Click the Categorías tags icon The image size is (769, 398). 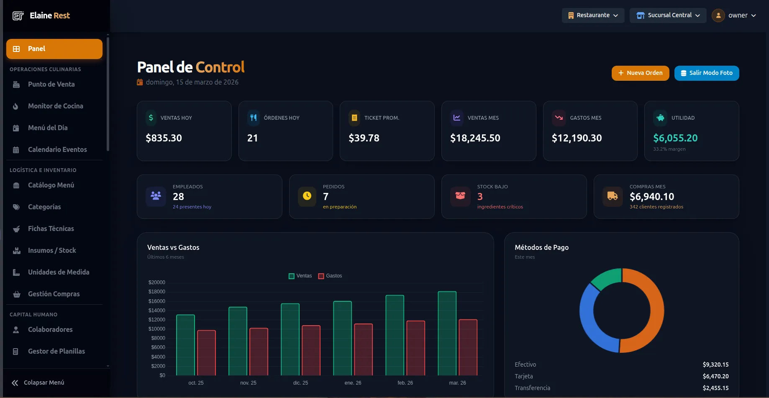coord(16,207)
